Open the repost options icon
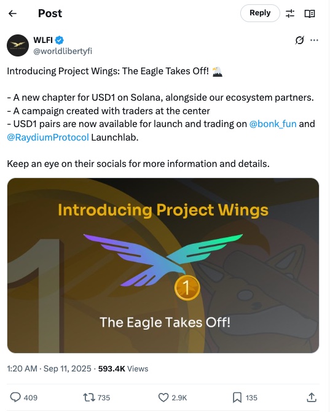The height and width of the screenshot is (412, 330). click(x=89, y=397)
